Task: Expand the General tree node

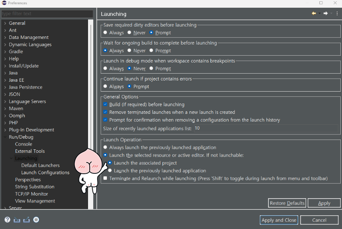Action: [5, 23]
